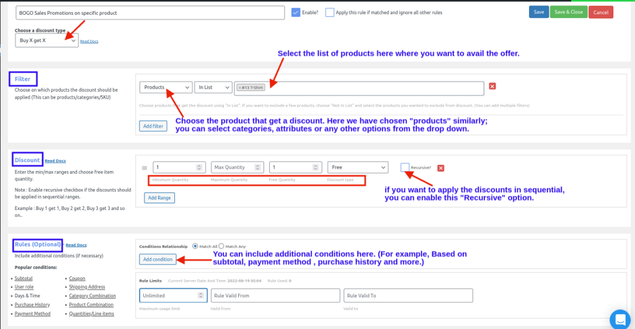Open the User role condition link
This screenshot has width=635, height=329.
click(24, 287)
